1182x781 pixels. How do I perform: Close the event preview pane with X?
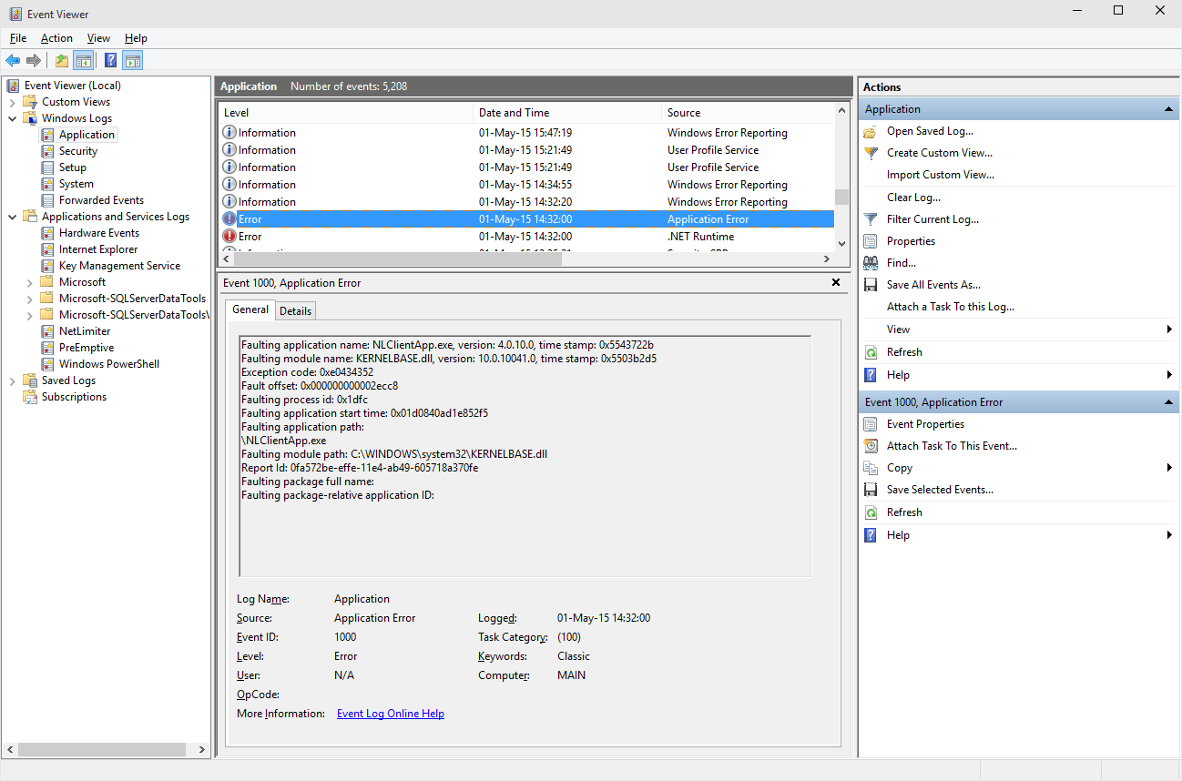pyautogui.click(x=836, y=283)
